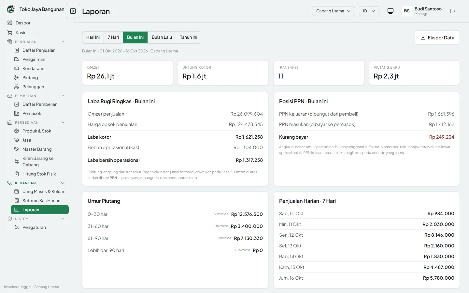469x293 pixels.
Task: Collapse the sidebar with panel toggle icon
Action: (x=73, y=11)
